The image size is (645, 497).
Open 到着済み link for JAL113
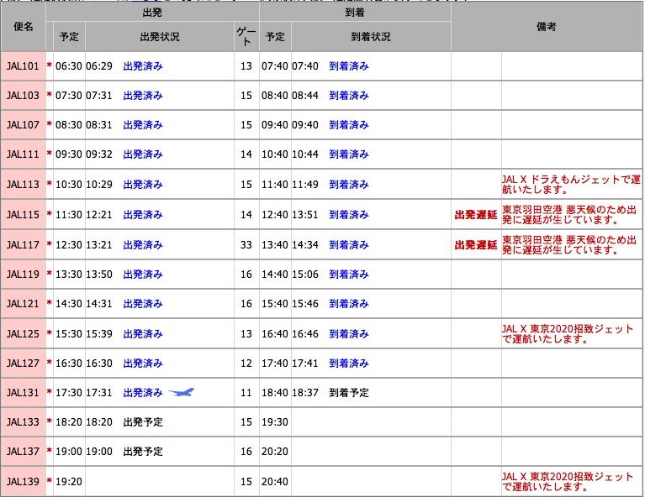click(349, 185)
